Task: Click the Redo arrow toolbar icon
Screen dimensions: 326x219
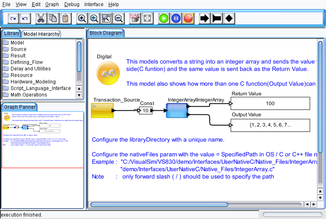Action: (x=13, y=18)
